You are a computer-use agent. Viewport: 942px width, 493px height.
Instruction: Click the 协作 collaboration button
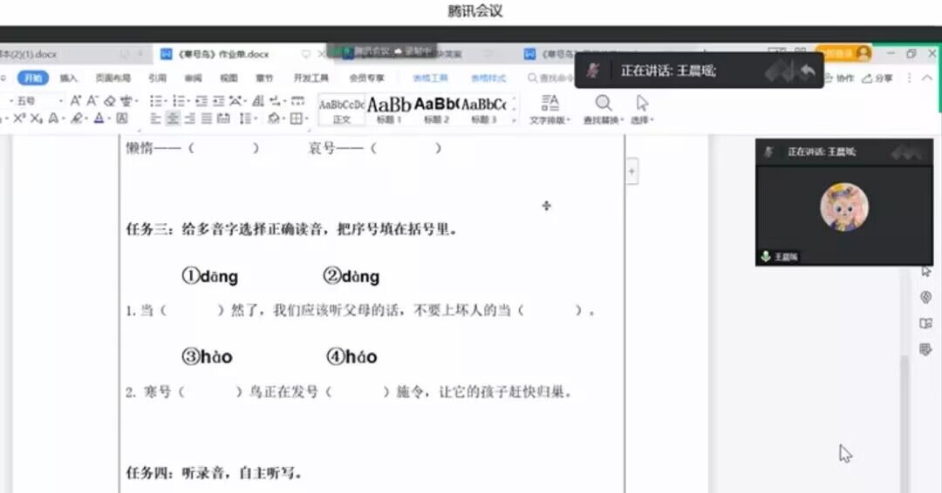[839, 78]
